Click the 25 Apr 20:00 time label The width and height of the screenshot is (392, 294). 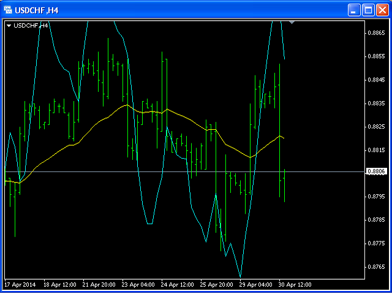[217, 284]
